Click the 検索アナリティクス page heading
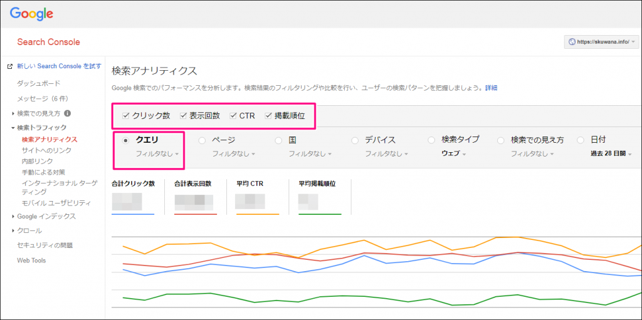The height and width of the screenshot is (320, 642). (154, 70)
